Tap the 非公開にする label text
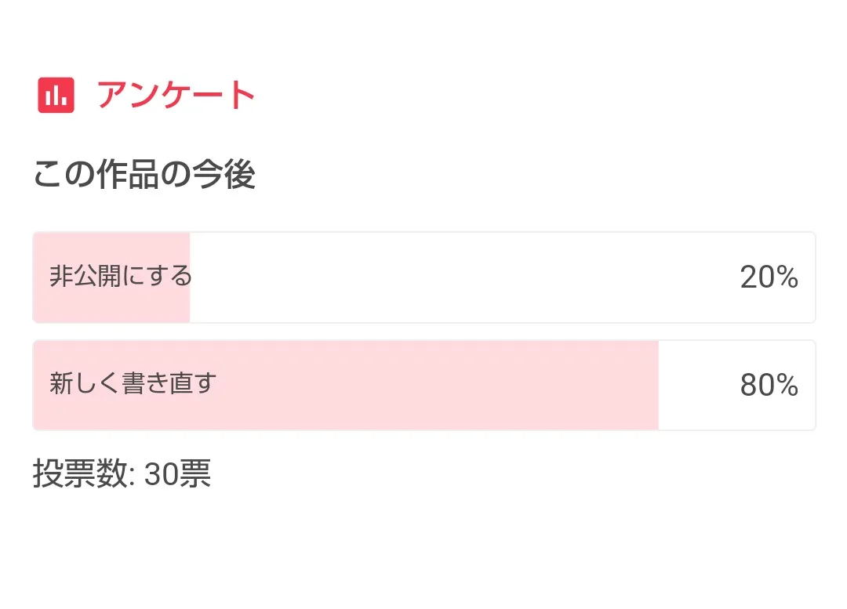This screenshot has width=847, height=609. pos(121,277)
